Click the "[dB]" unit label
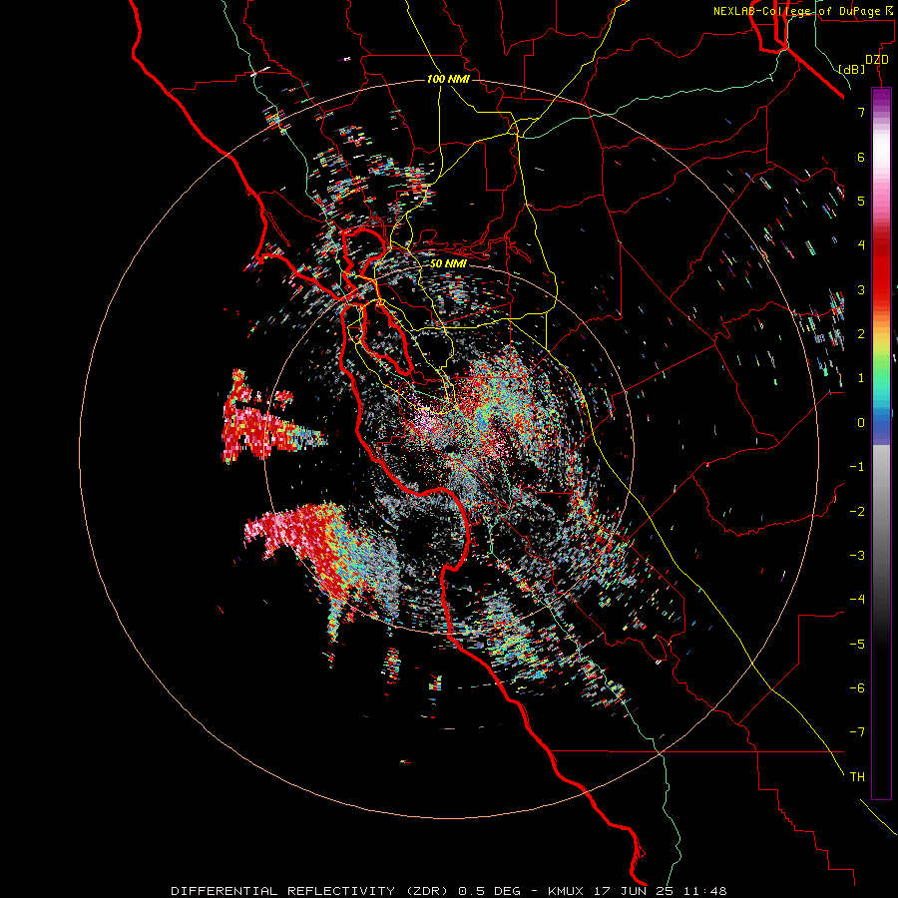This screenshot has height=898, width=898. [851, 69]
